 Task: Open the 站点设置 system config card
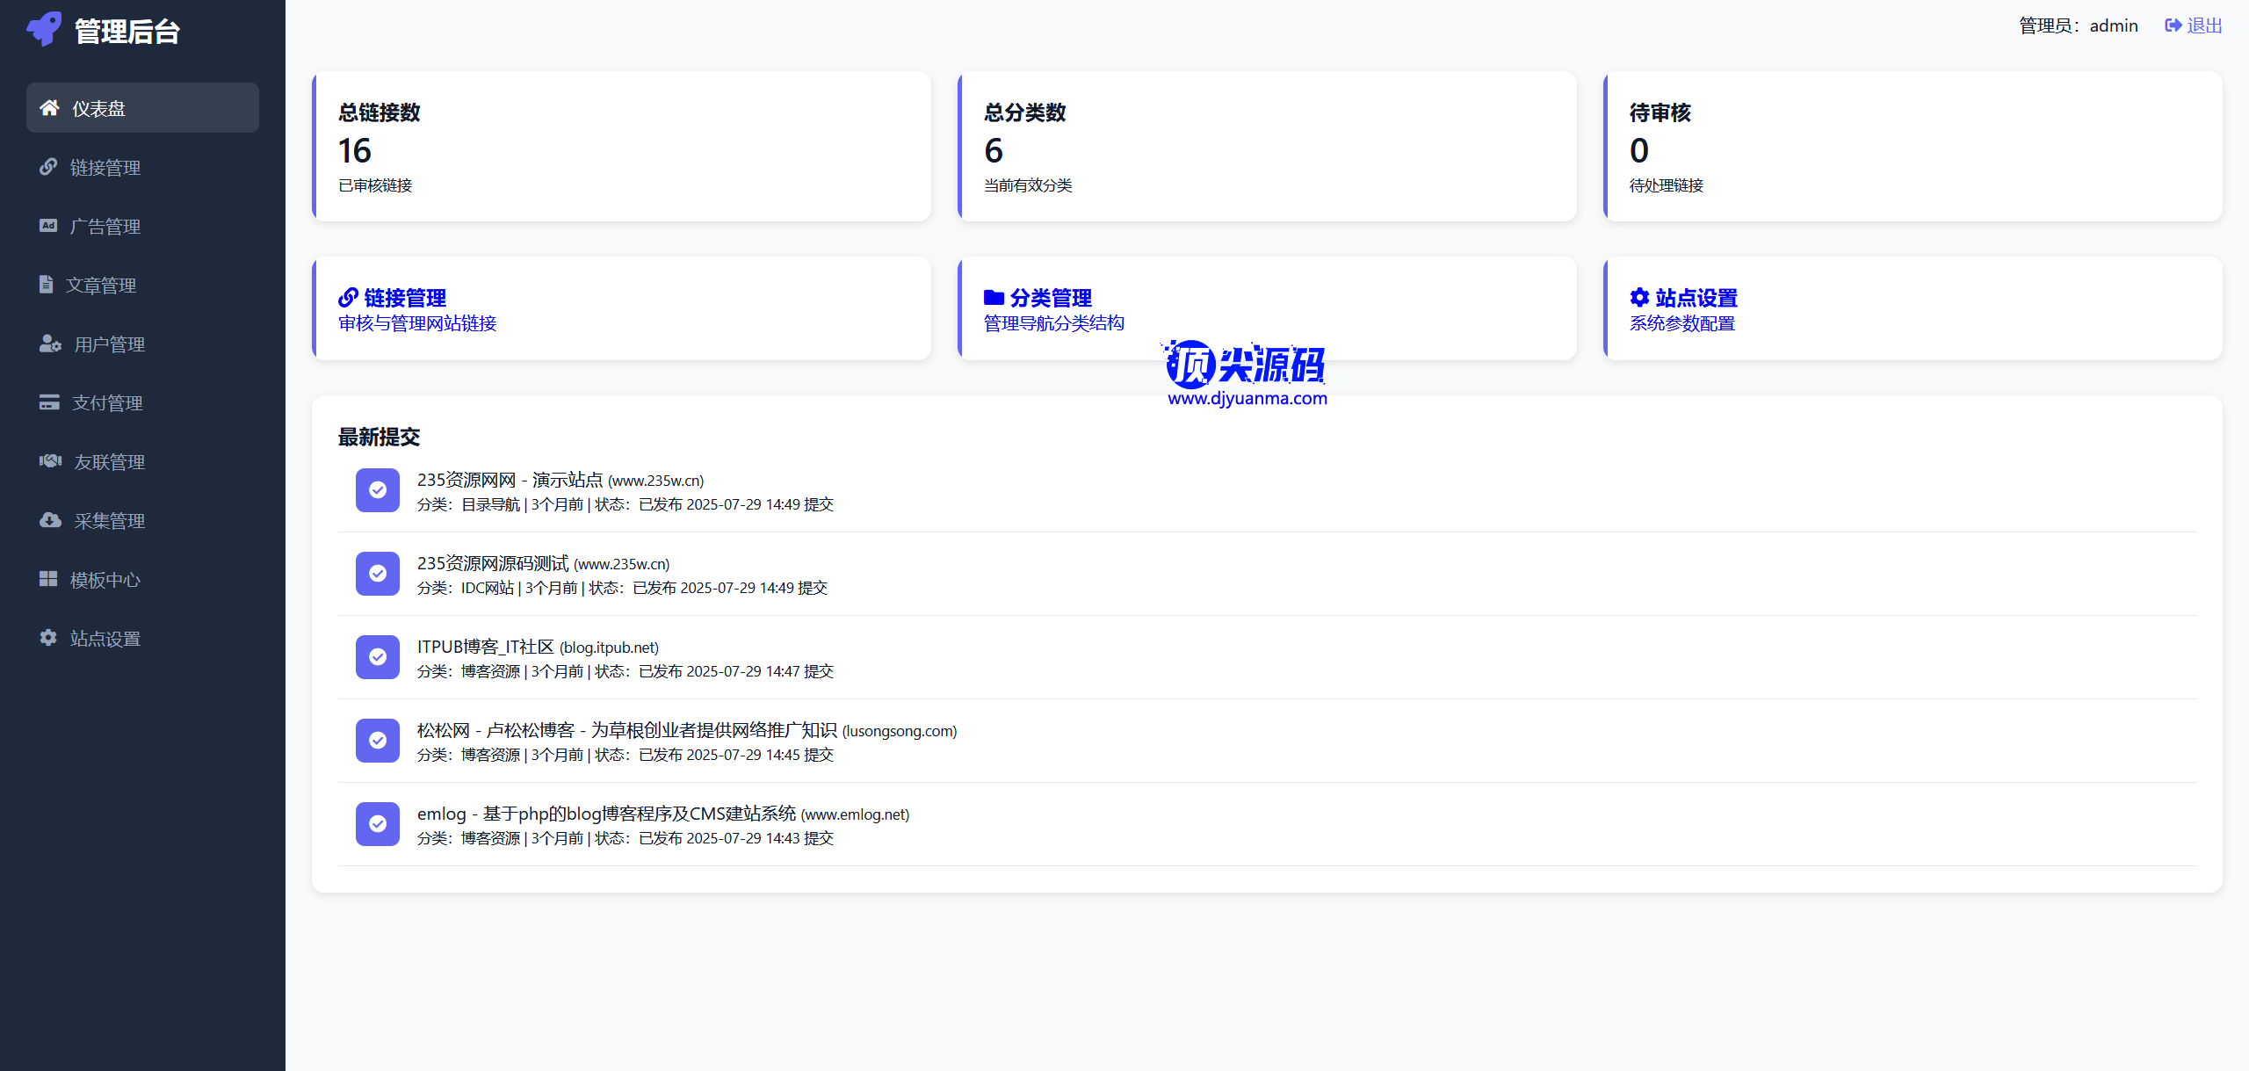click(1696, 299)
